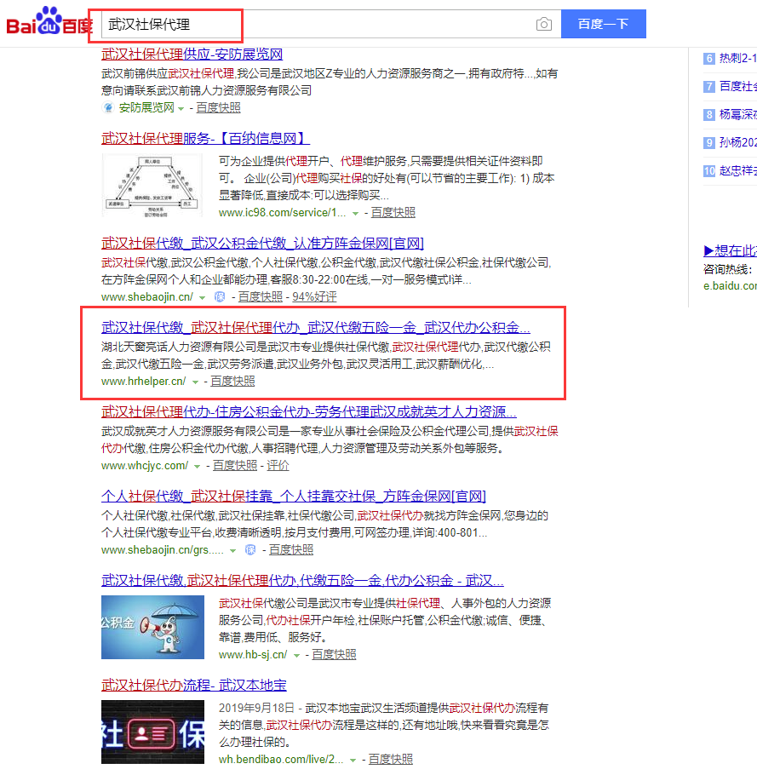Open result 个人社保代缴_武汉社保挂靠

click(x=293, y=496)
